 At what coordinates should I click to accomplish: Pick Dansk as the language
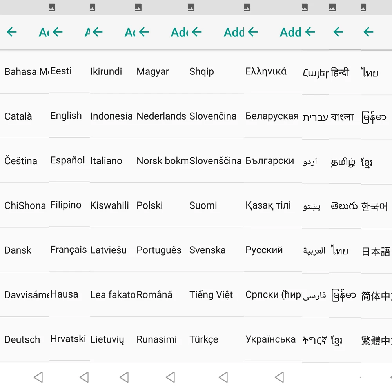18,250
